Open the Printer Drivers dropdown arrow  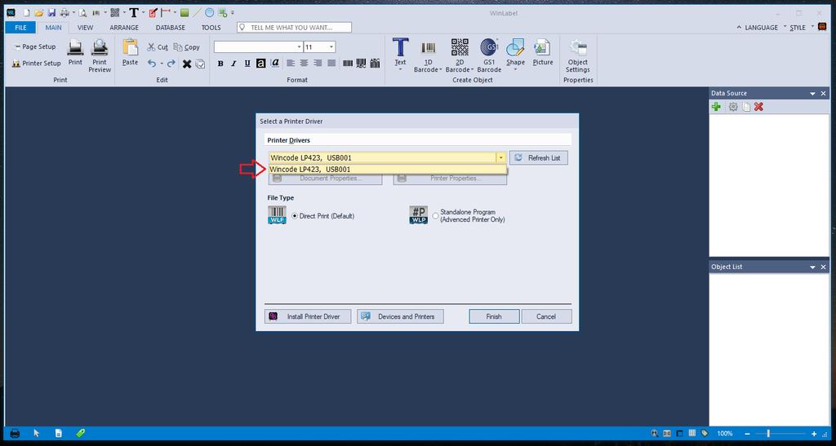click(x=500, y=157)
